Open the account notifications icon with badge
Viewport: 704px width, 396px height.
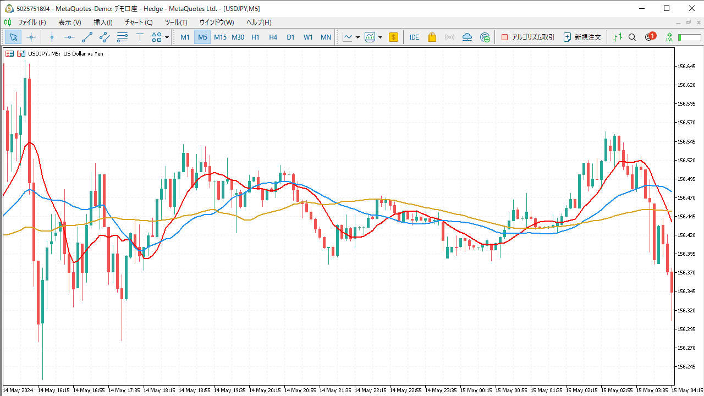[650, 37]
